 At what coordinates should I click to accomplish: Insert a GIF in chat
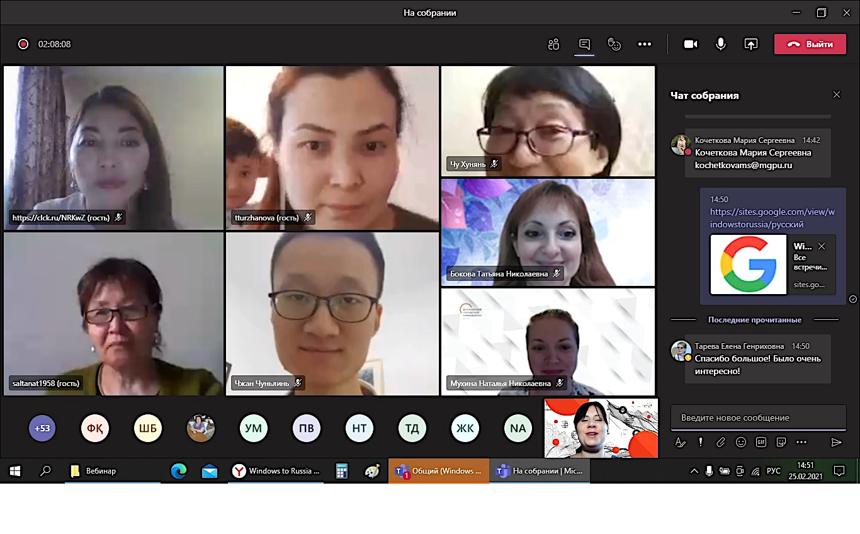pyautogui.click(x=761, y=442)
